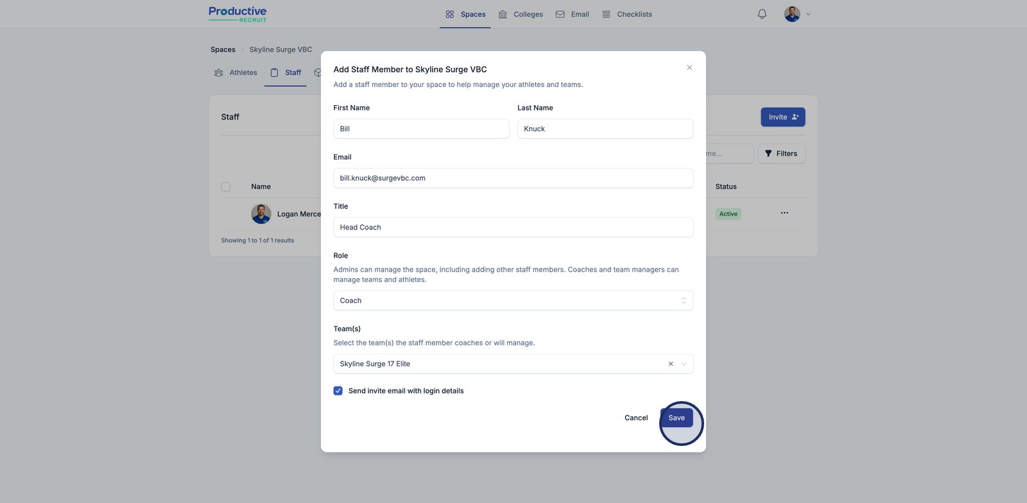
Task: Click the notification bell icon
Action: pyautogui.click(x=762, y=14)
